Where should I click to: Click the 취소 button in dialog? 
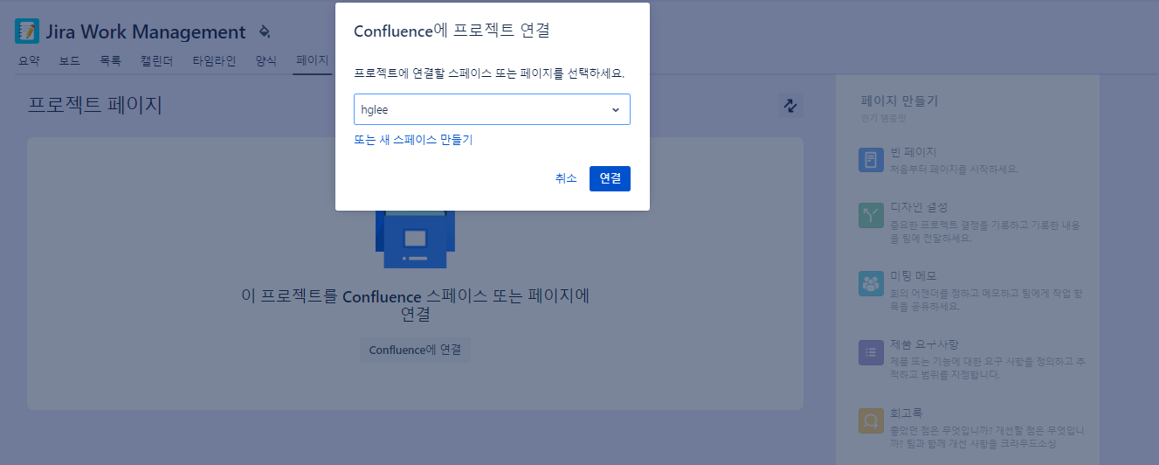point(566,178)
